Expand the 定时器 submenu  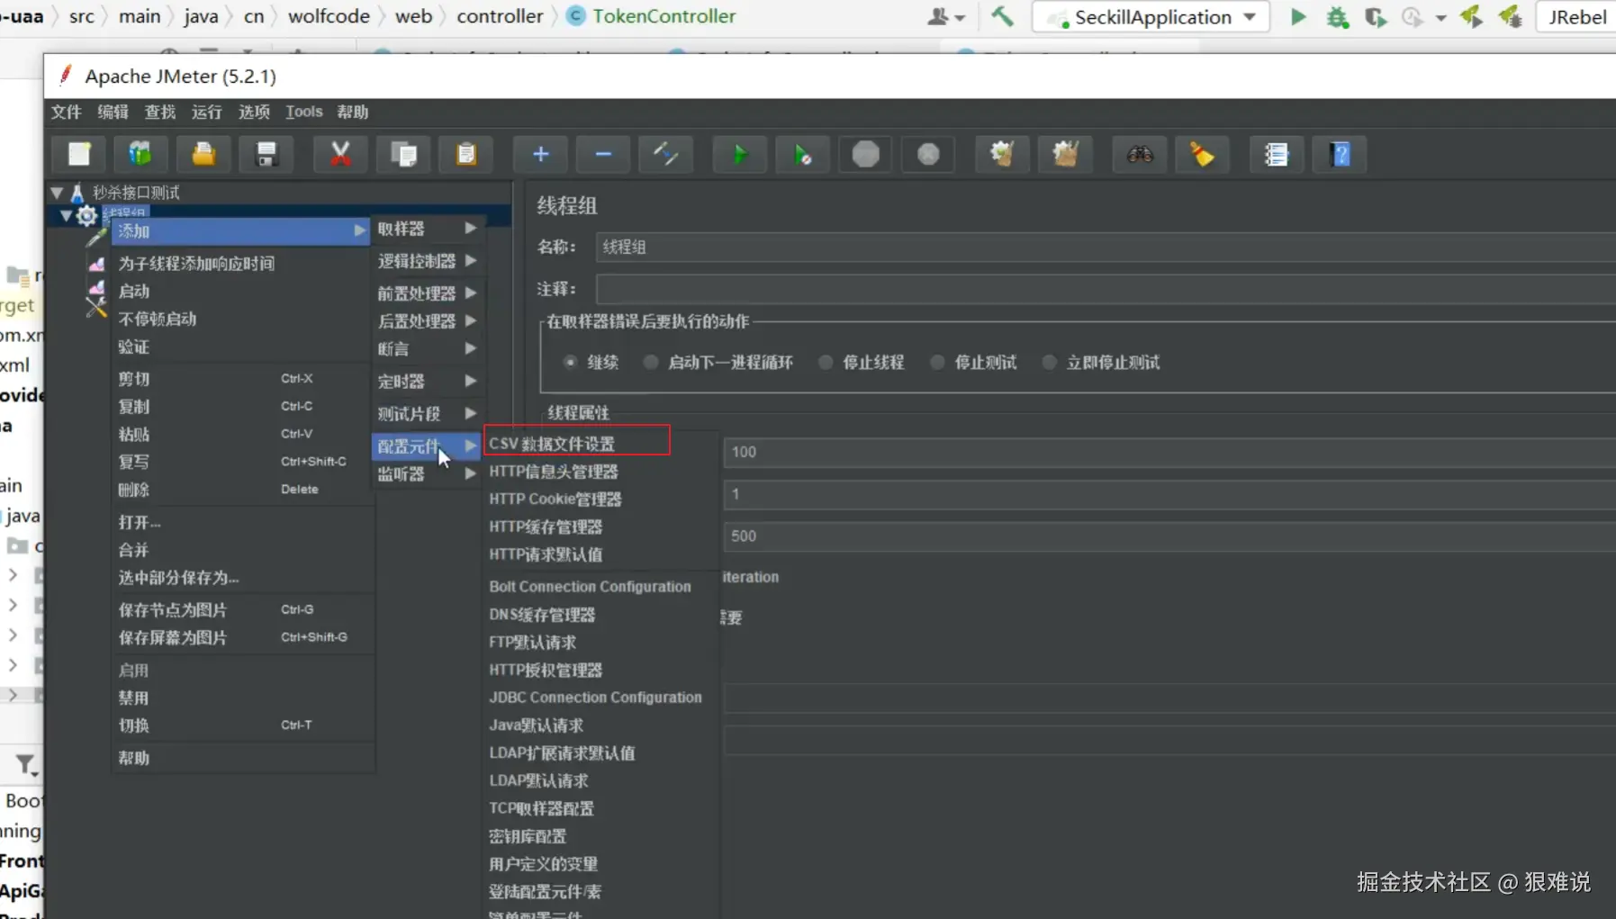[427, 382]
